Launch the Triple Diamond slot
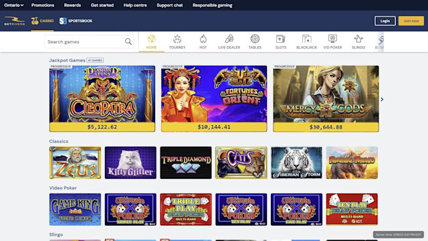 (186, 163)
